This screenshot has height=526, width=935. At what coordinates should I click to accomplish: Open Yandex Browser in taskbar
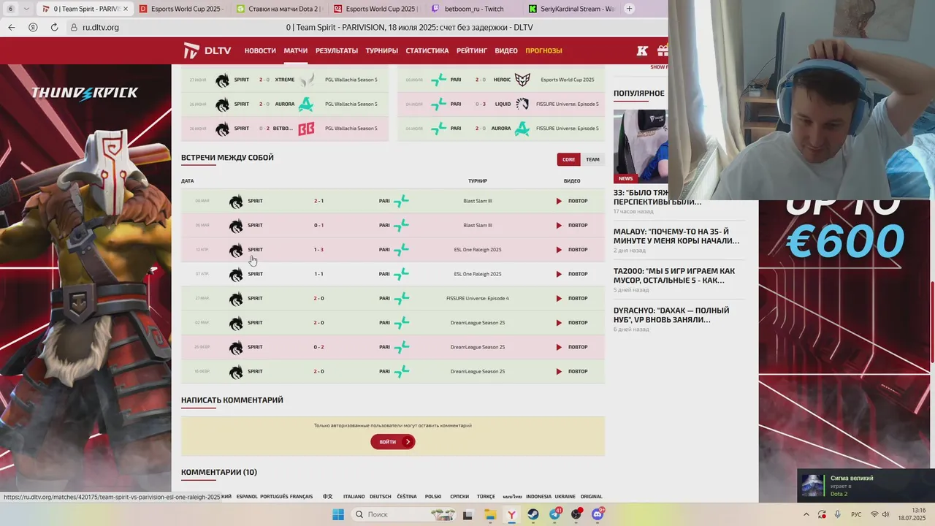512,514
